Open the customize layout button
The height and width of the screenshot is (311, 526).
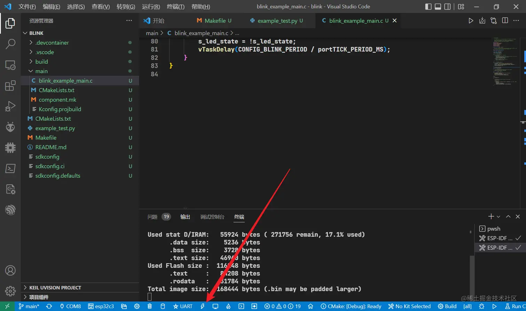[x=461, y=7]
